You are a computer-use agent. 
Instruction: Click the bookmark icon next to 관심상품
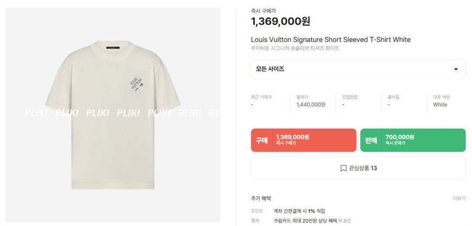click(x=344, y=168)
